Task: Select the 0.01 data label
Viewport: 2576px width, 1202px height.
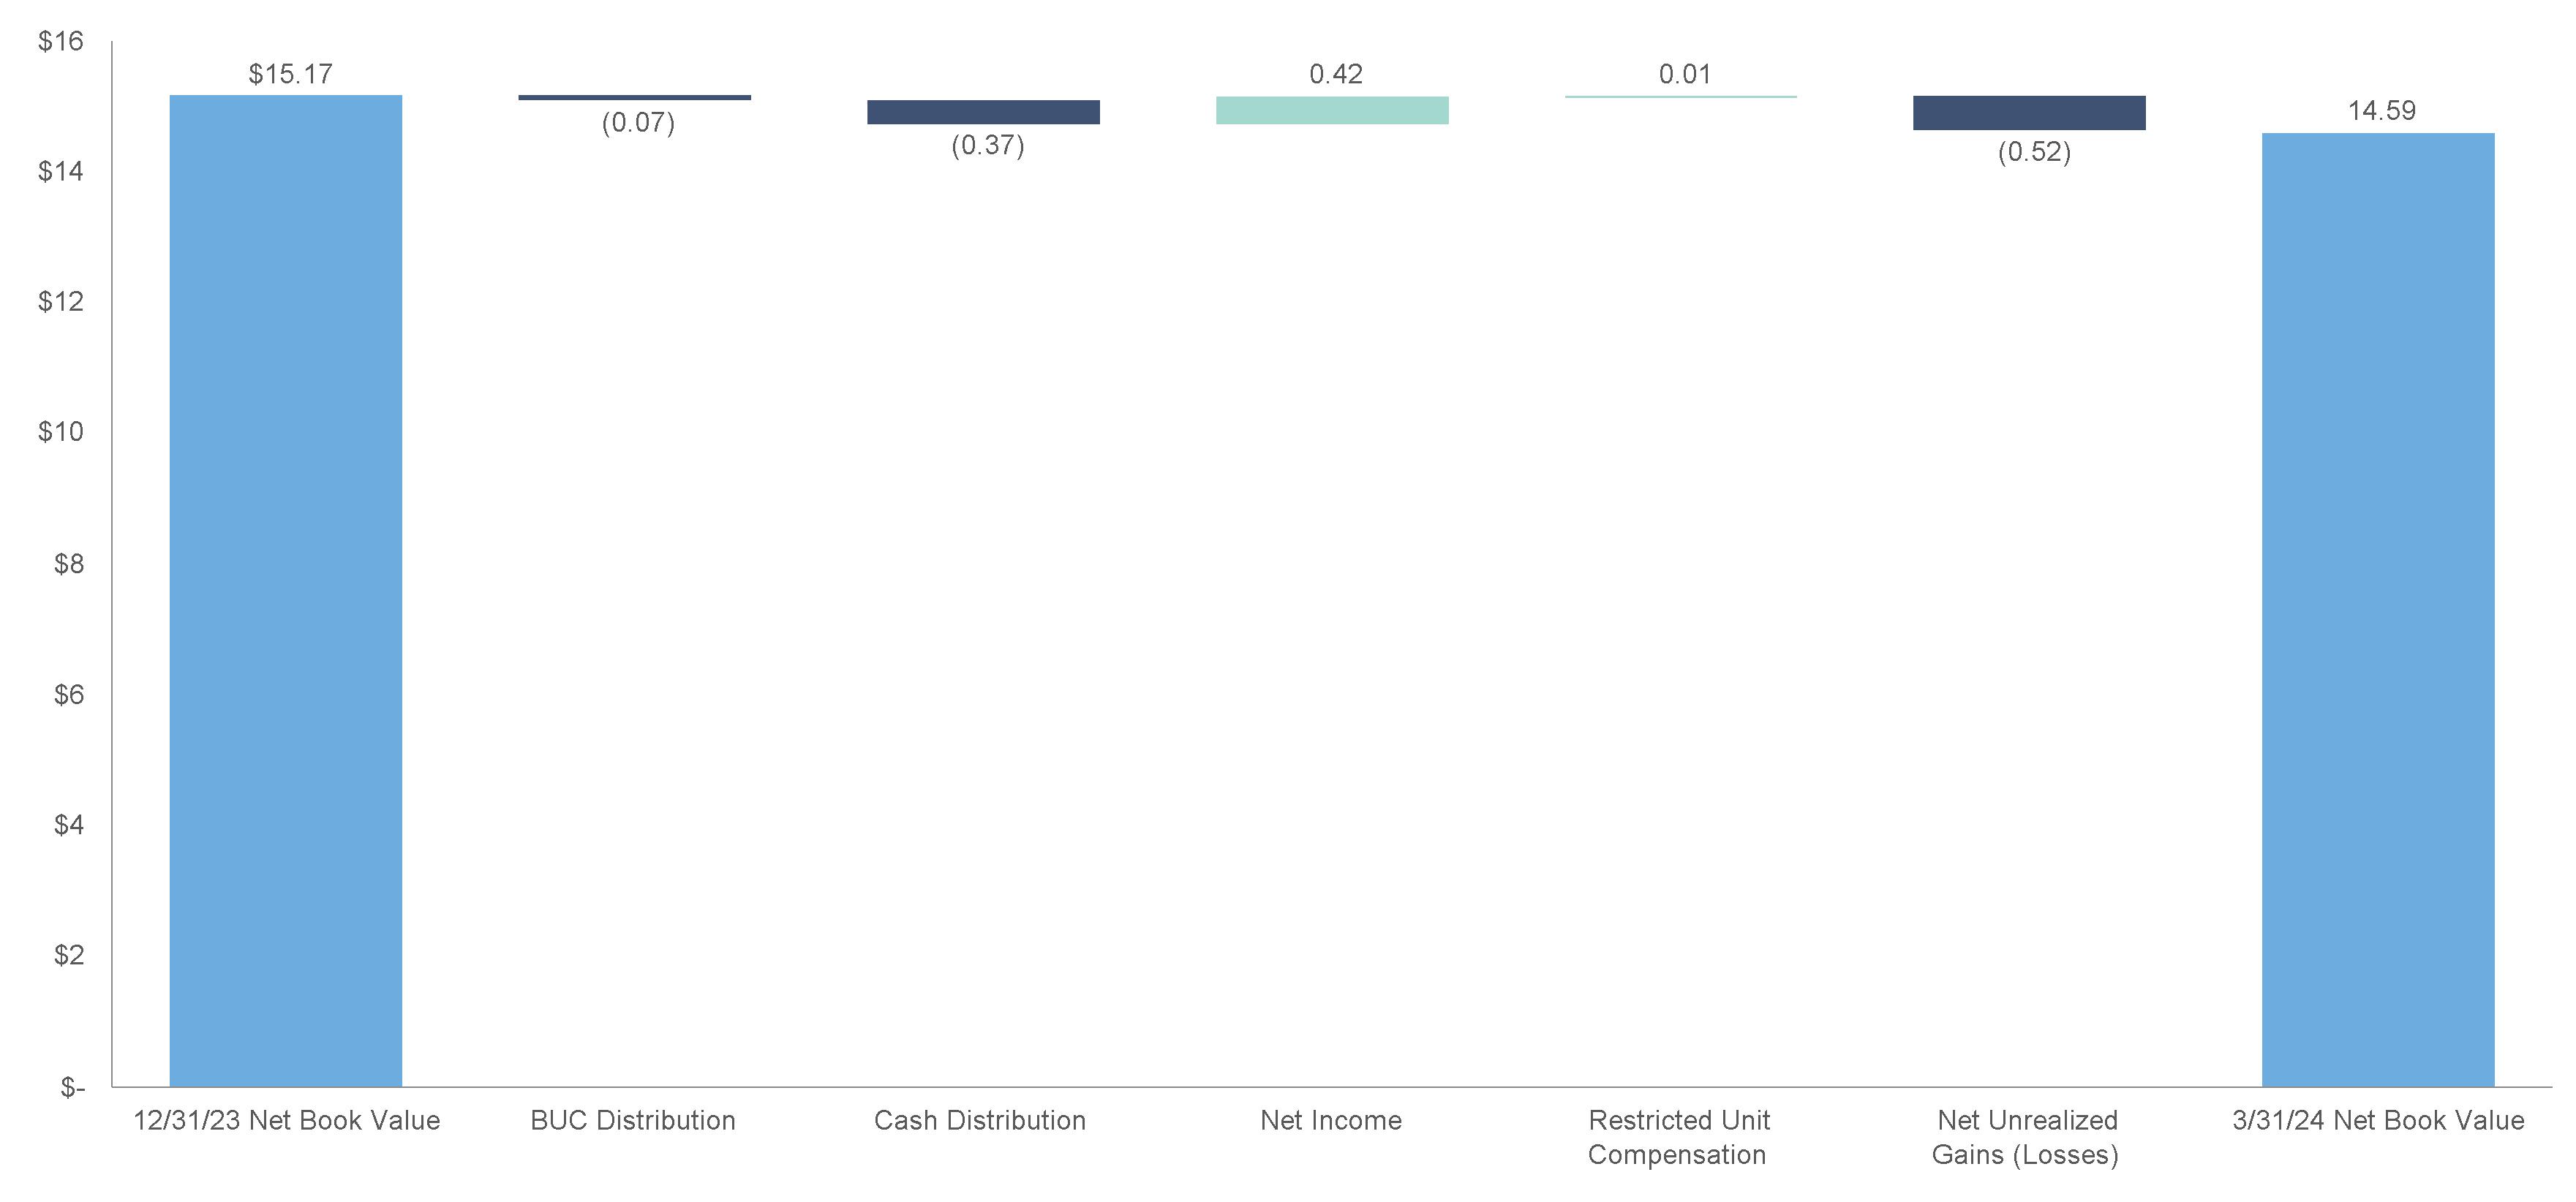Action: 1685,74
